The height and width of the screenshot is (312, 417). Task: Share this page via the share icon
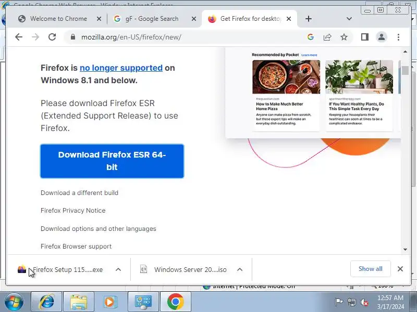(x=327, y=37)
